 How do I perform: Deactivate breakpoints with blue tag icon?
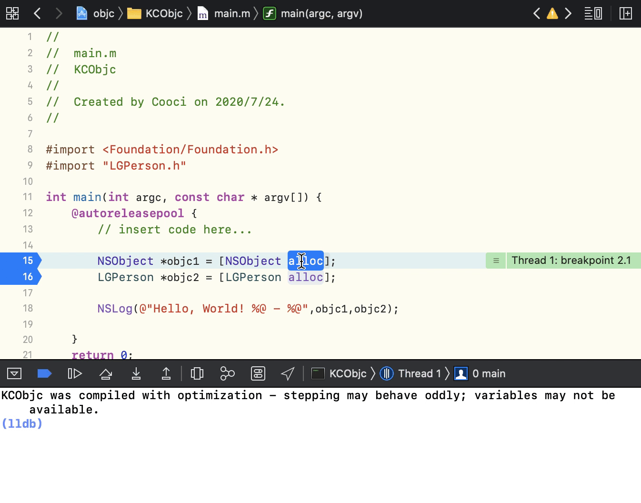click(44, 373)
